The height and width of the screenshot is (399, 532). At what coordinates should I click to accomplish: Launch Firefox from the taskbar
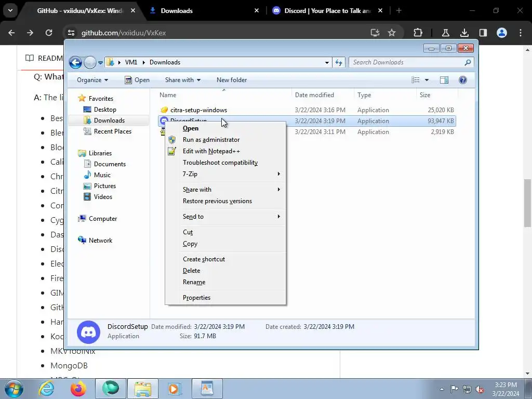pyautogui.click(x=78, y=389)
